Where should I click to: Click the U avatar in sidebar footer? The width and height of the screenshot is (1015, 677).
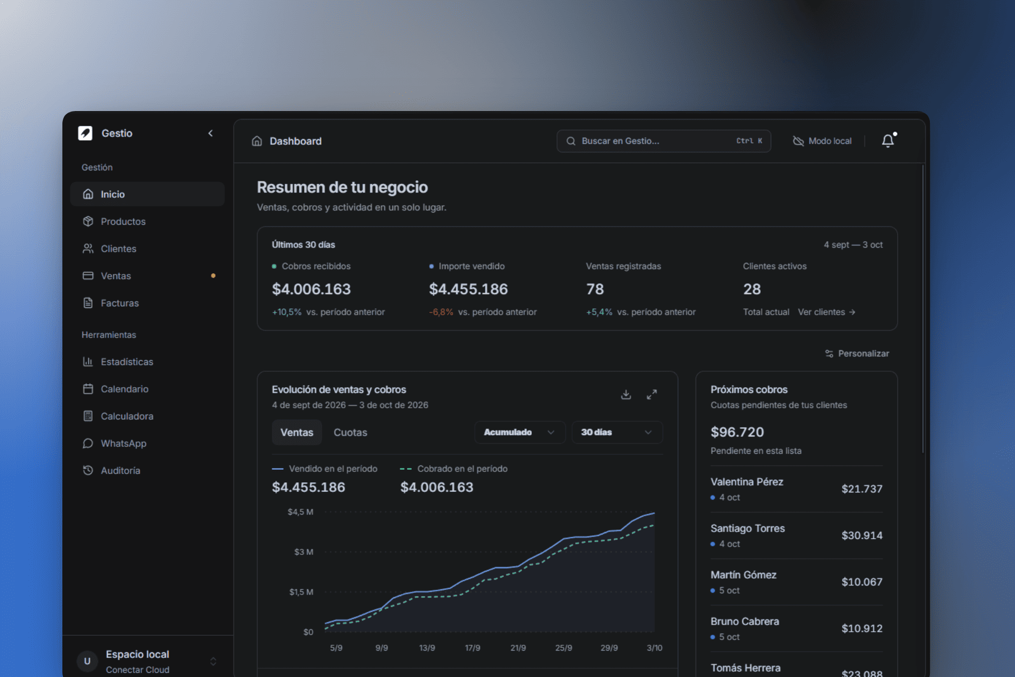pyautogui.click(x=87, y=661)
